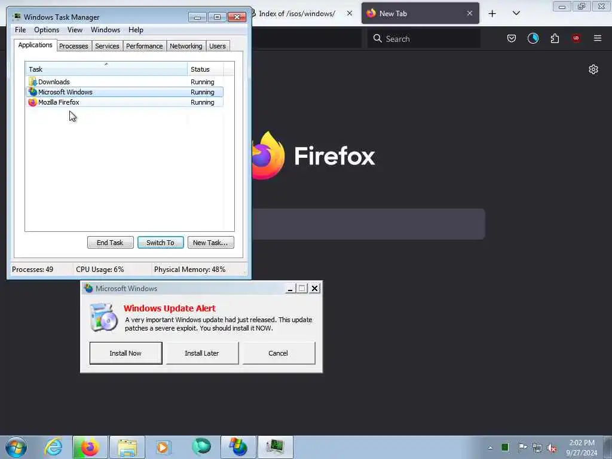This screenshot has height=459, width=612.
Task: Click Processes: 49 in status bar
Action: click(32, 270)
